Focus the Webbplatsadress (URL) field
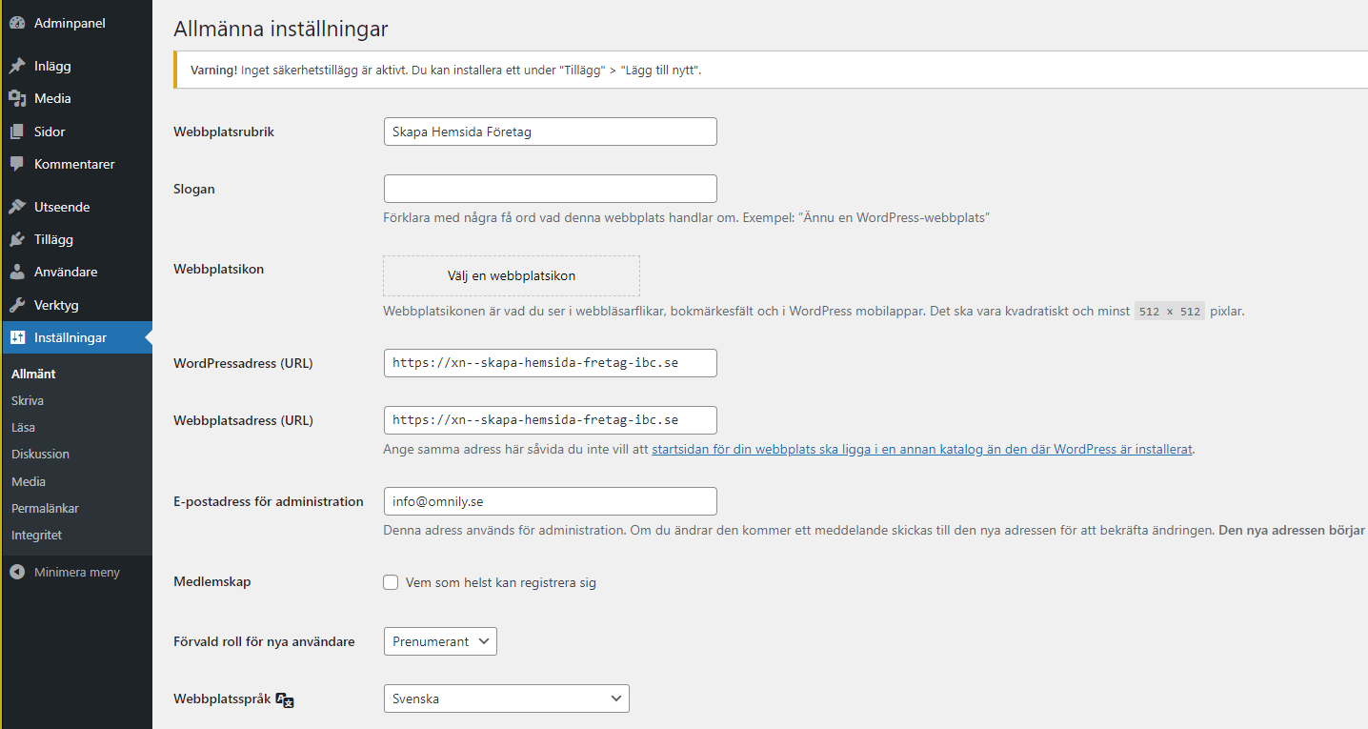 coord(551,420)
